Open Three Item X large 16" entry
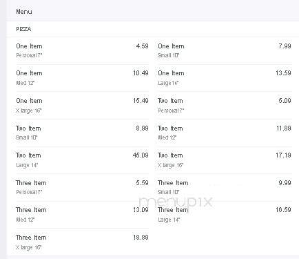The image size is (299, 259). (82, 242)
